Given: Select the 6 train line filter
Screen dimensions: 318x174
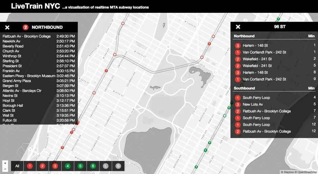Looking at the screenshot, I should (x=93, y=166).
